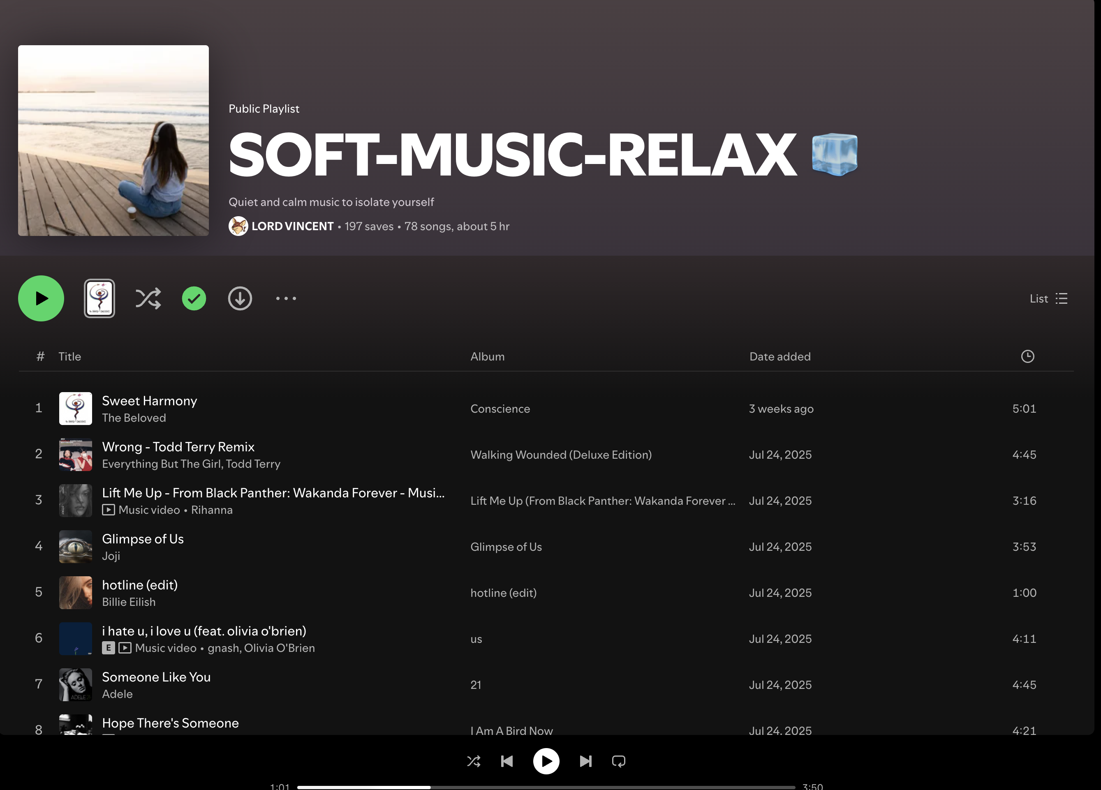The image size is (1101, 790).
Task: Open the List view options dropdown
Action: pos(1048,298)
